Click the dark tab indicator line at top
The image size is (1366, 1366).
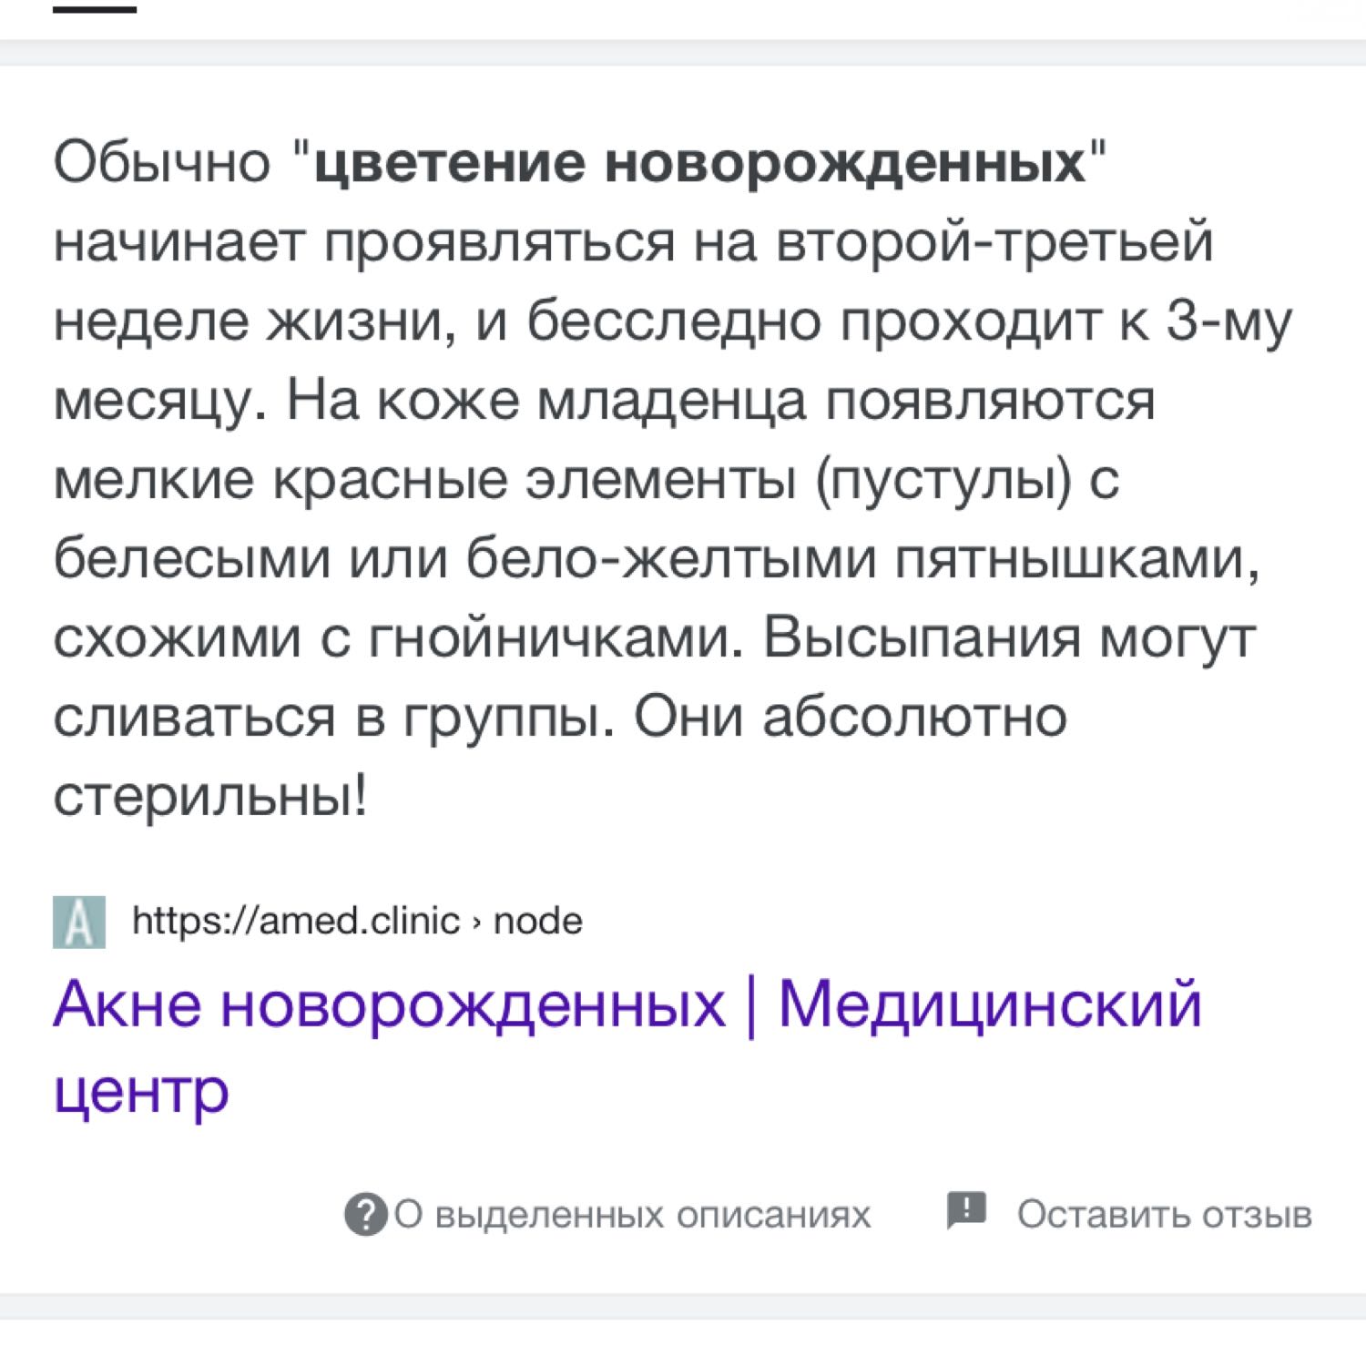[x=95, y=9]
